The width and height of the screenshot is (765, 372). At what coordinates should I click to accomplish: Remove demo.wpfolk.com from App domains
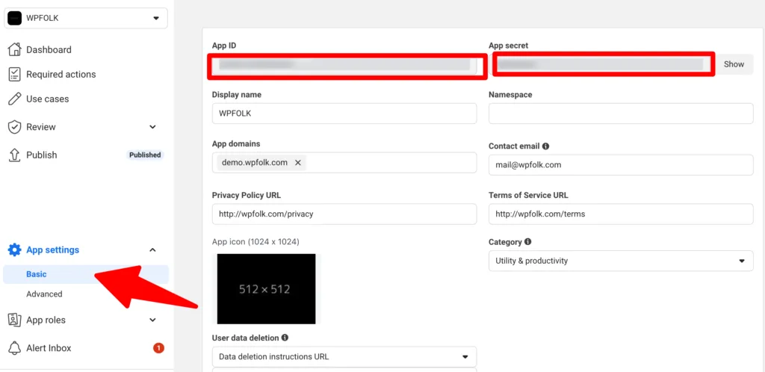(298, 163)
